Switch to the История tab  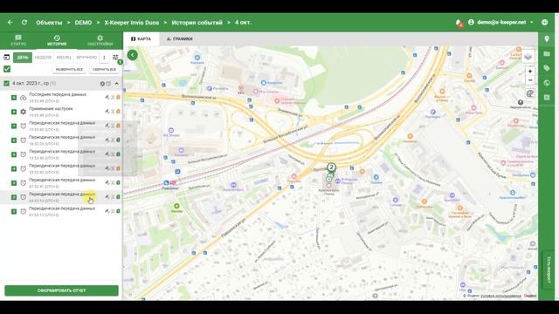(57, 40)
